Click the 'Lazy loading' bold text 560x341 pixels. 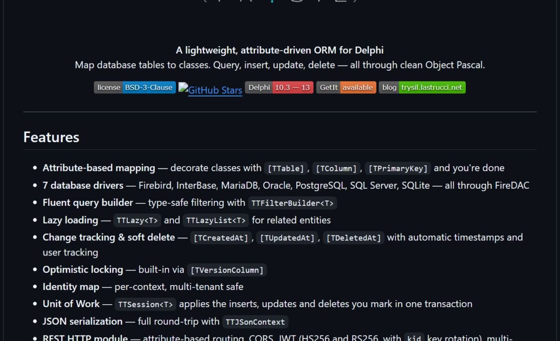[70, 220]
